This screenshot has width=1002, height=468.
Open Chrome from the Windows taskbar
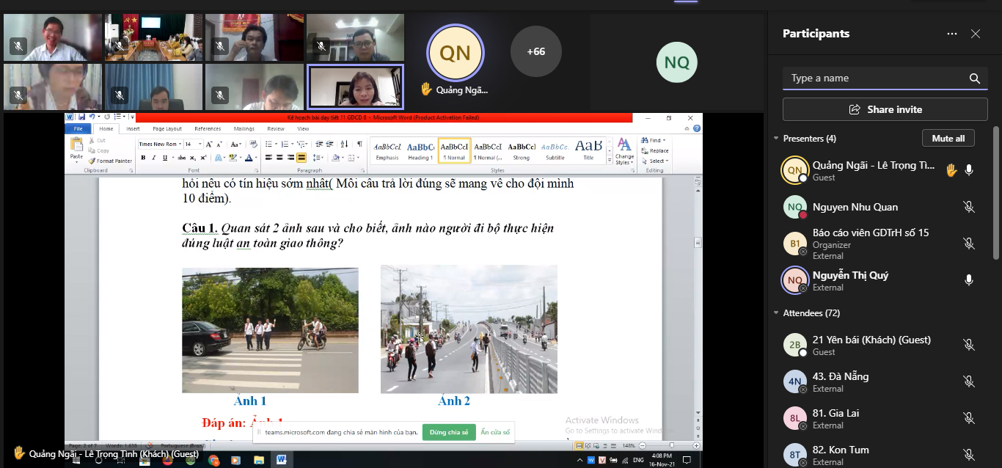(x=213, y=460)
